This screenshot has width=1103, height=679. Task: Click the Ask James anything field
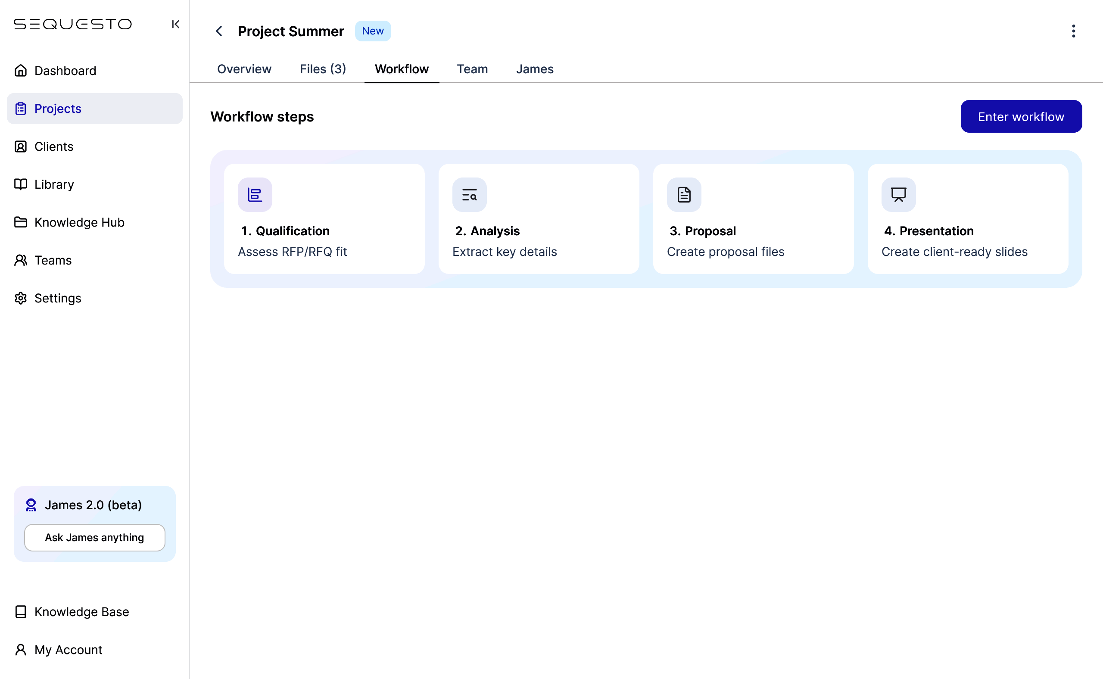(x=94, y=537)
